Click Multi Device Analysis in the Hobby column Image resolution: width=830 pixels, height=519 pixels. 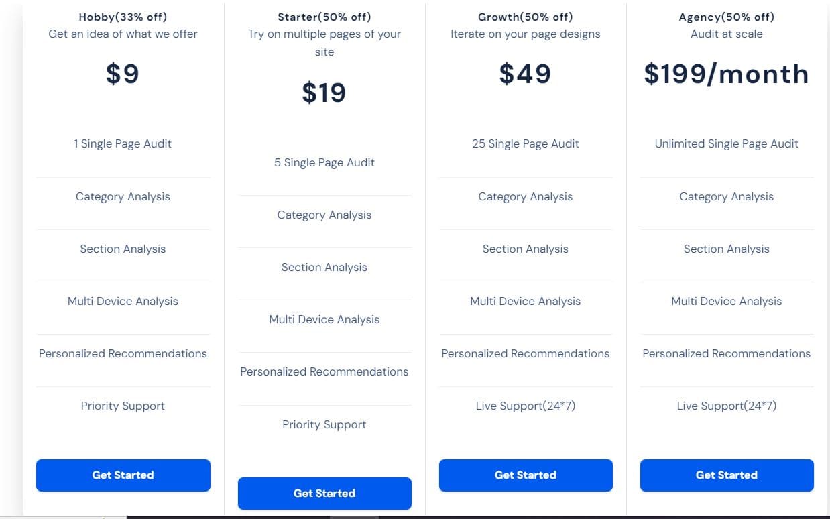coord(123,301)
